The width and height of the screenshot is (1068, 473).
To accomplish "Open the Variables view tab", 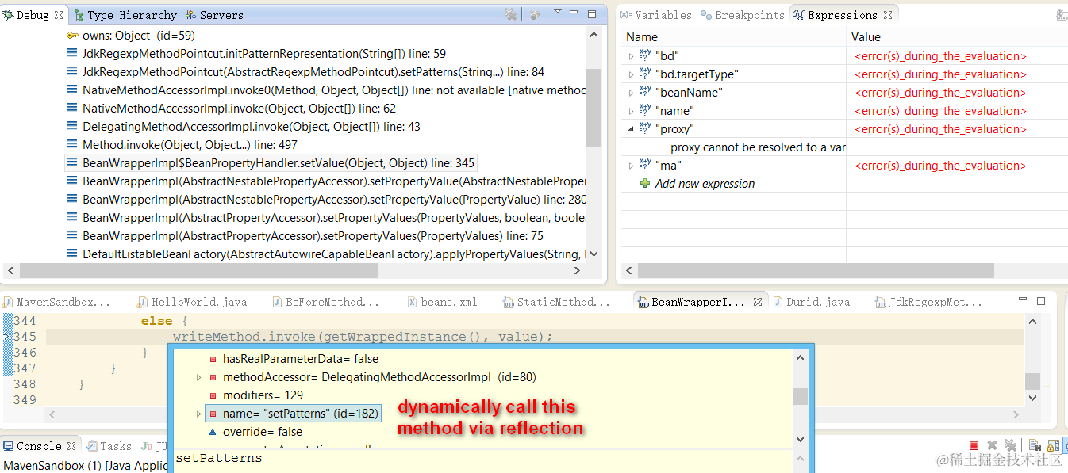I will (x=655, y=14).
